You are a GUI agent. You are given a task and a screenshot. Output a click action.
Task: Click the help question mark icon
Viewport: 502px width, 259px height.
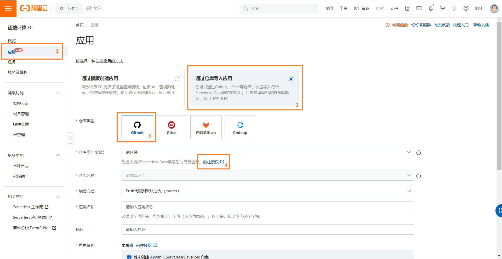pyautogui.click(x=466, y=8)
